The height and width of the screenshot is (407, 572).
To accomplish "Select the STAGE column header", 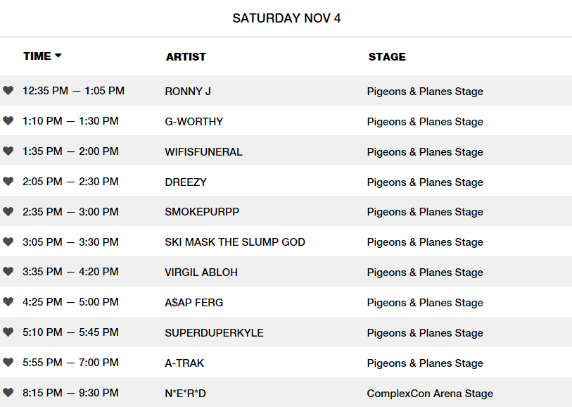I will click(x=387, y=57).
